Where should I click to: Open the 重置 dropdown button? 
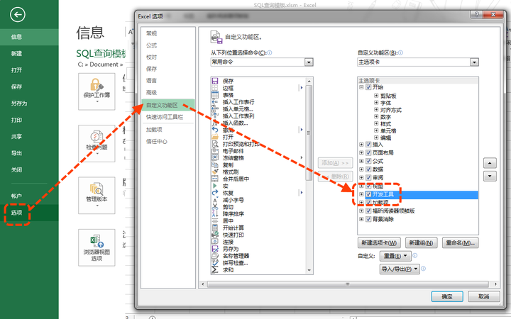pos(395,256)
